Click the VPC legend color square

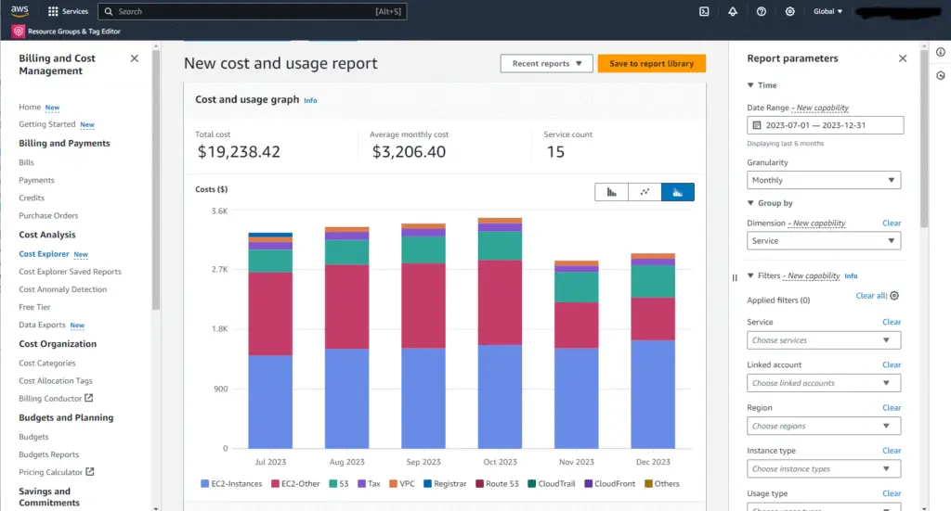pos(393,484)
